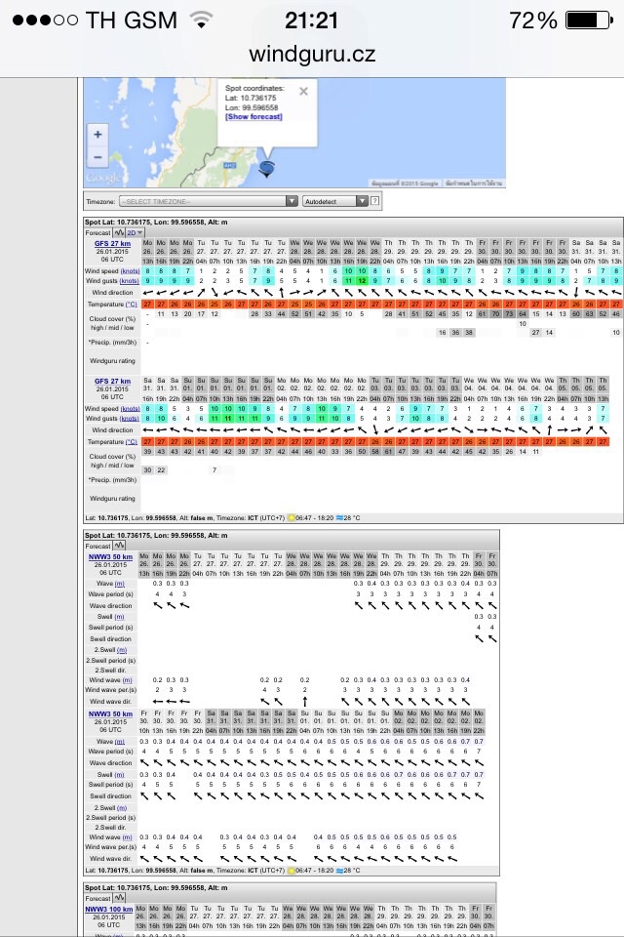Select the 'Lon: 99.596558' text in popup
The width and height of the screenshot is (624, 937).
[x=252, y=107]
